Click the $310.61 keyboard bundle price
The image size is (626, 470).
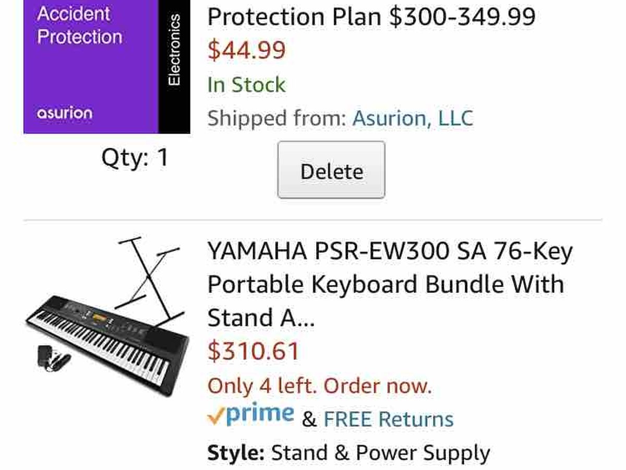pos(254,350)
